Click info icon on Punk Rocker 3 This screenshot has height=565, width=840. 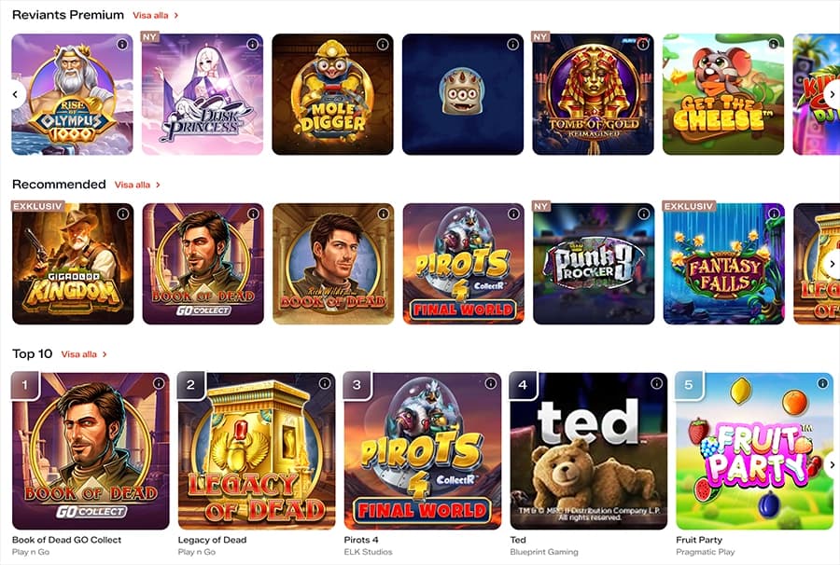click(643, 214)
